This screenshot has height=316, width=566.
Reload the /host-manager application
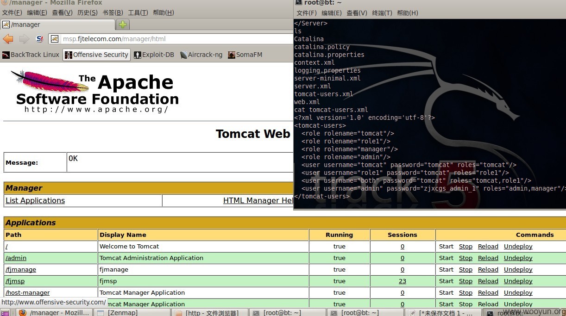(488, 293)
